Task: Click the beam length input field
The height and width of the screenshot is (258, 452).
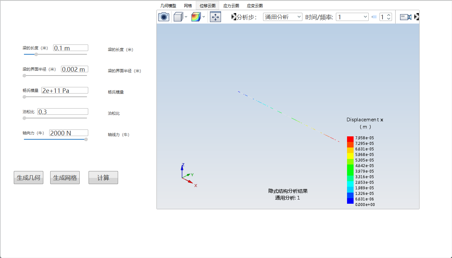Action: coord(71,48)
